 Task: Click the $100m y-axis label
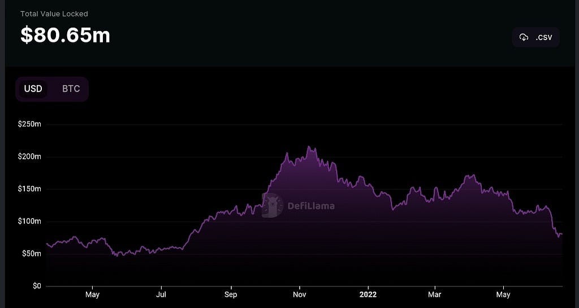pos(29,222)
